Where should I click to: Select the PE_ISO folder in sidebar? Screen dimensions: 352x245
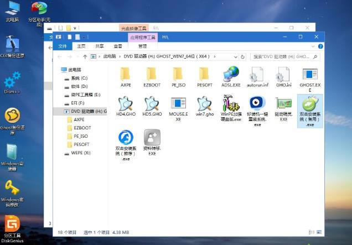(80, 135)
